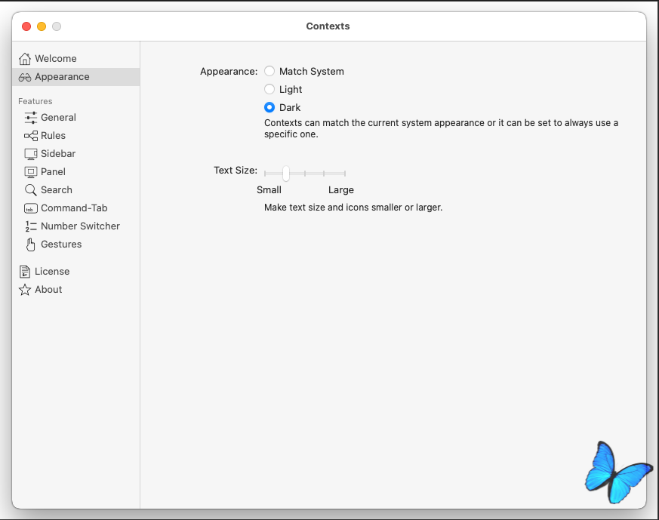Open the About page
659x520 pixels.
76,289
